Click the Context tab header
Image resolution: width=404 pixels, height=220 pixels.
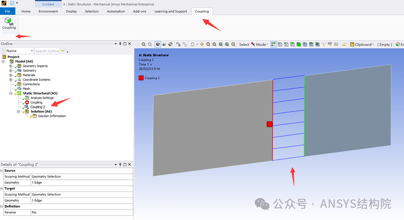48,4
